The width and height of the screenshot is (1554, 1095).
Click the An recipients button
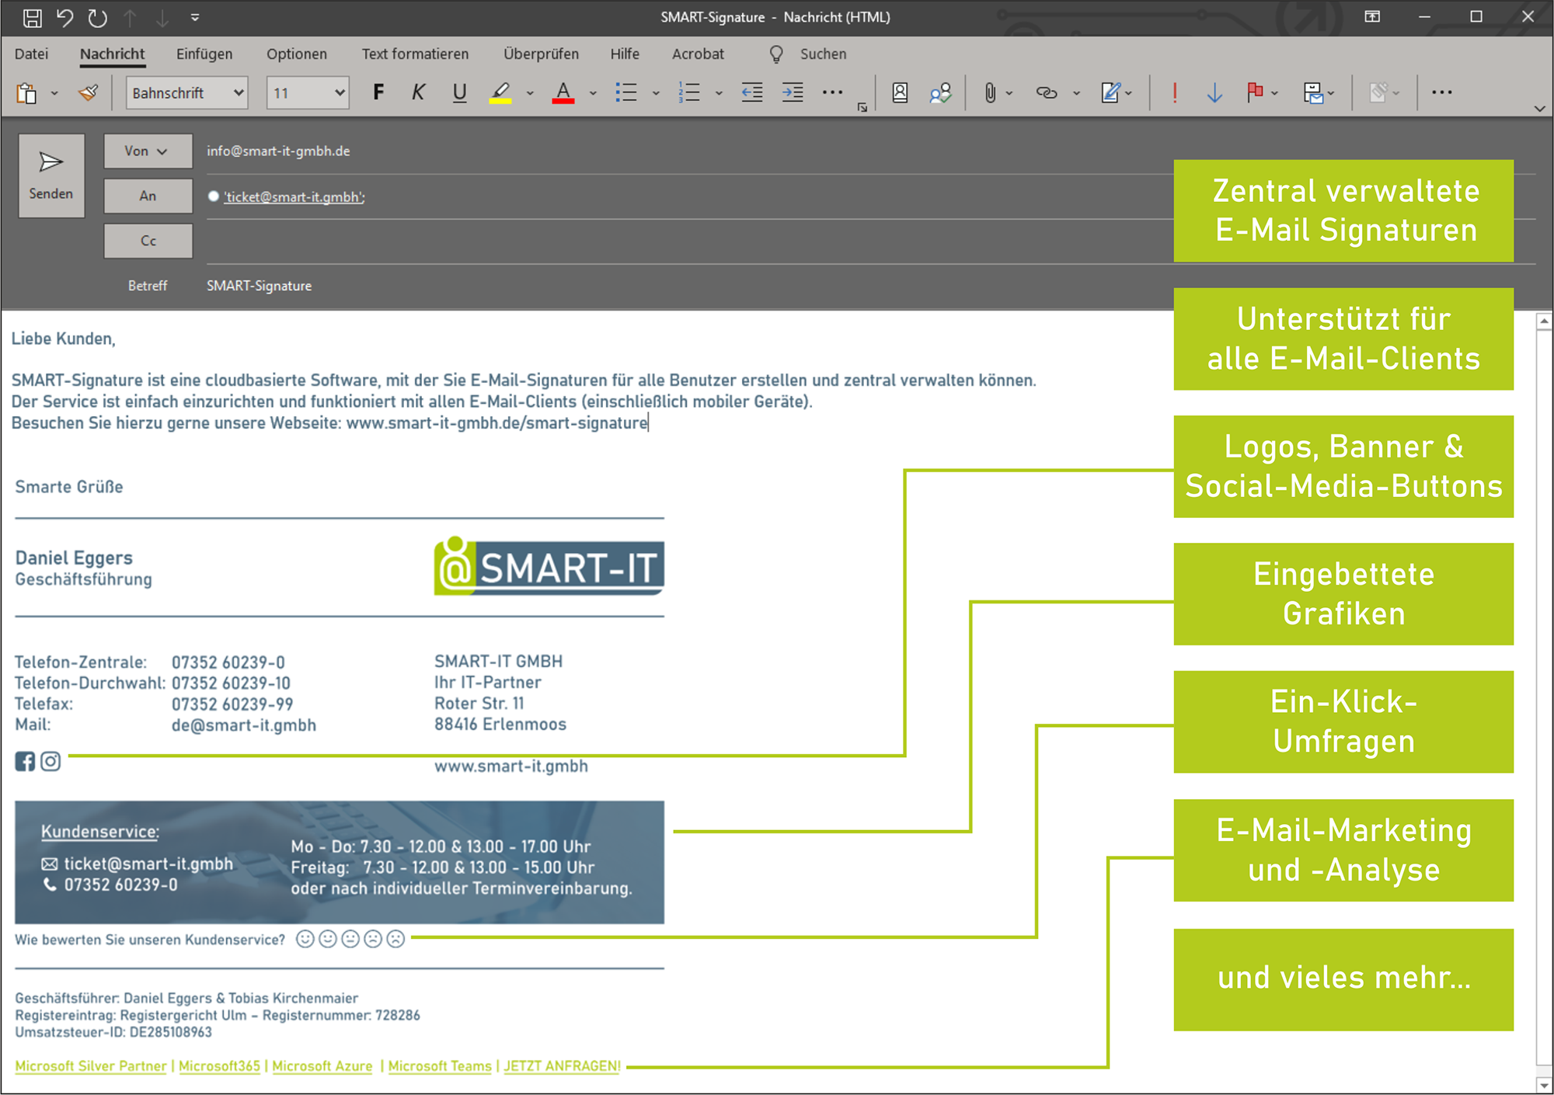pyautogui.click(x=148, y=196)
